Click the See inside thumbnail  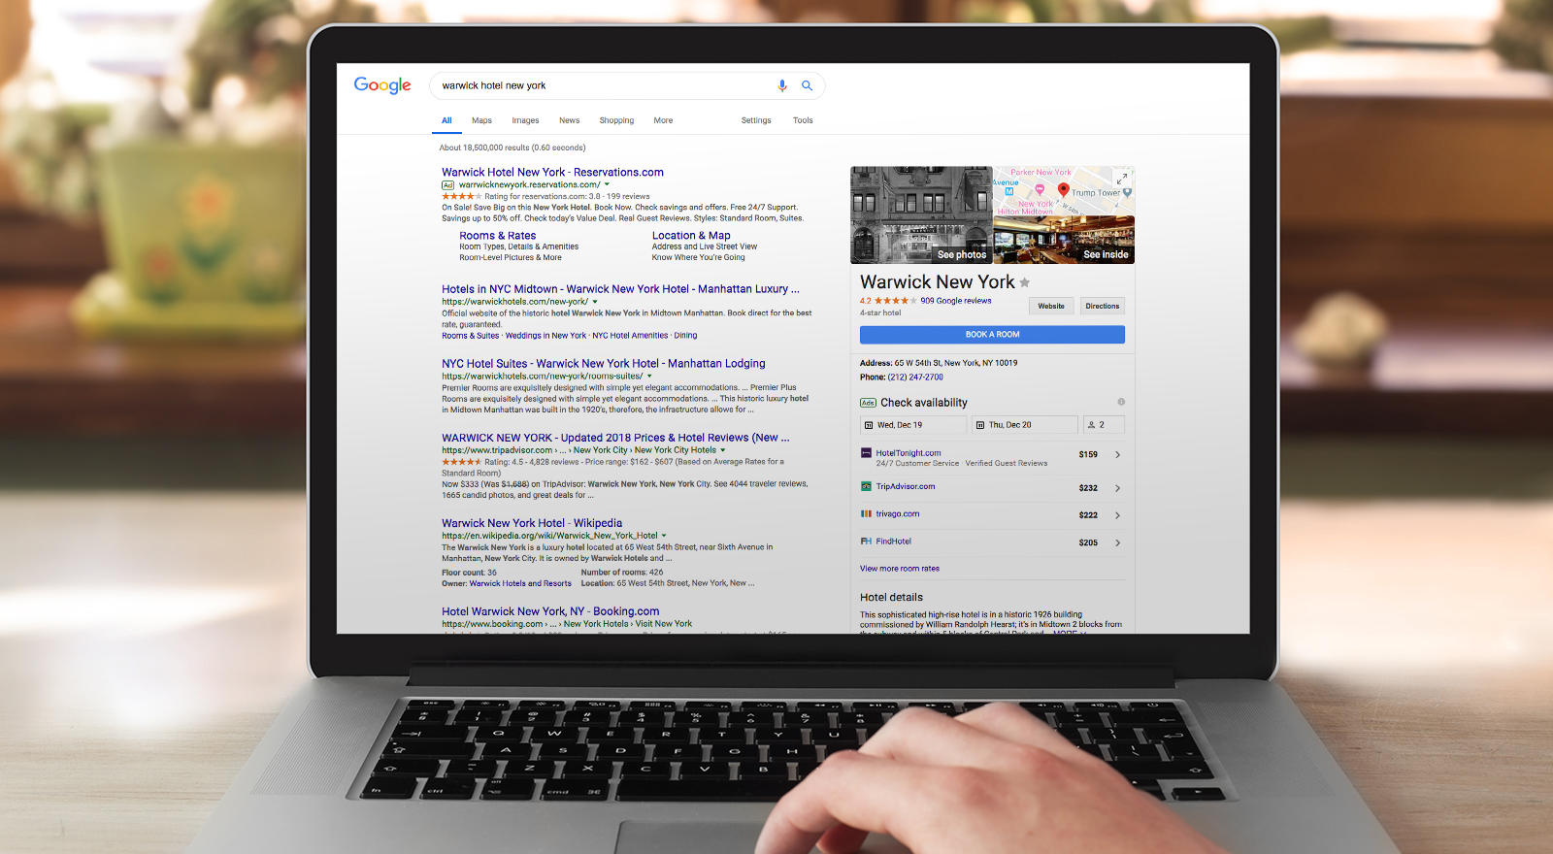[x=1064, y=240]
